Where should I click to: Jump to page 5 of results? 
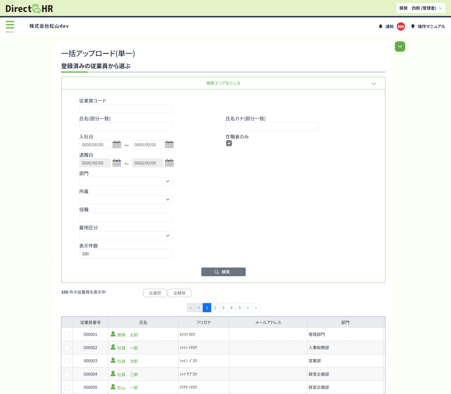click(x=240, y=308)
